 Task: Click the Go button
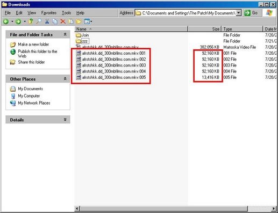[x=251, y=13]
